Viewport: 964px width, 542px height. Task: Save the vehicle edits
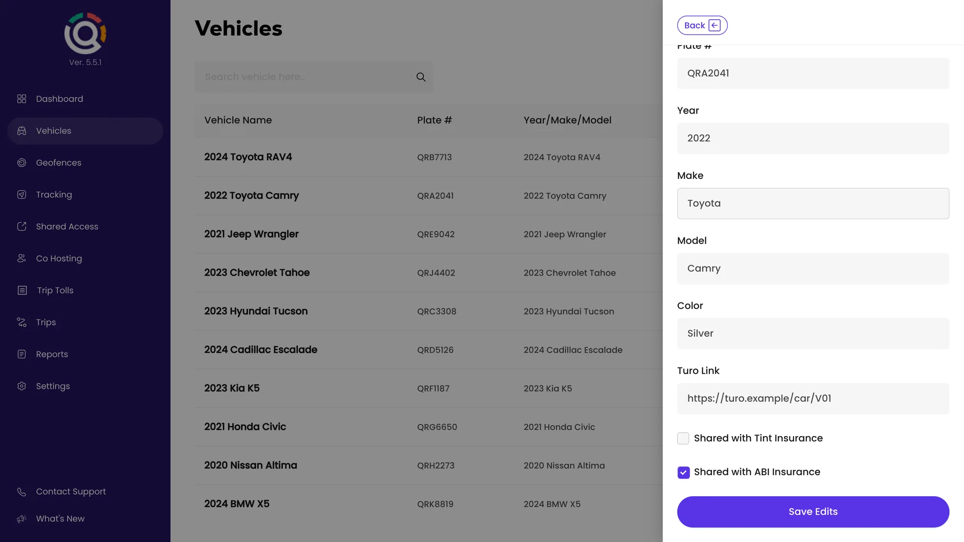point(813,512)
